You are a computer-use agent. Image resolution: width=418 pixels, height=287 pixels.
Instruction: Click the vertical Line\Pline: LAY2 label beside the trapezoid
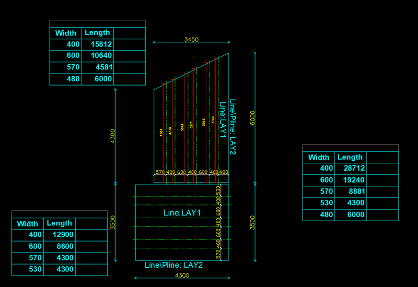(233, 127)
